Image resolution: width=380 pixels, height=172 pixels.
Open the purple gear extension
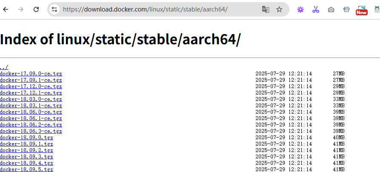pos(301,9)
